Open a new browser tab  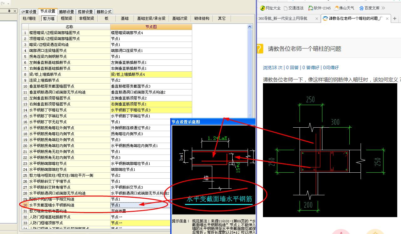tap(395, 18)
